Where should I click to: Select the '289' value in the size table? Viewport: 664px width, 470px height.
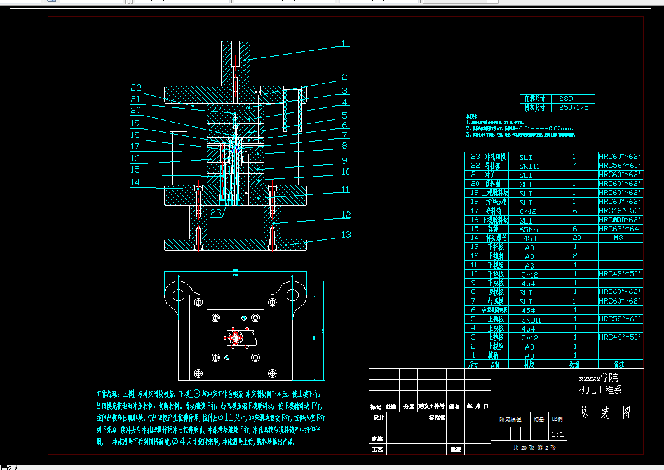tap(566, 98)
